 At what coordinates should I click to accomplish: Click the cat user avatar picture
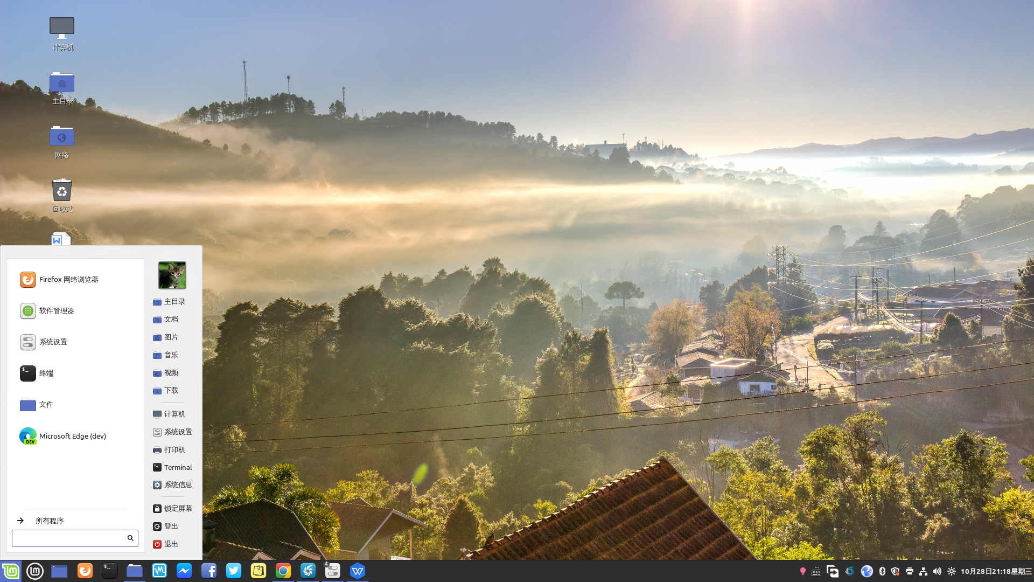point(172,275)
